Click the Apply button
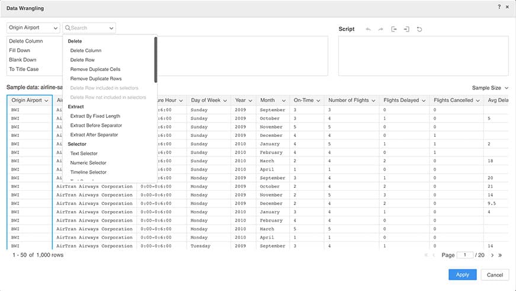Image resolution: width=516 pixels, height=291 pixels. click(462, 275)
